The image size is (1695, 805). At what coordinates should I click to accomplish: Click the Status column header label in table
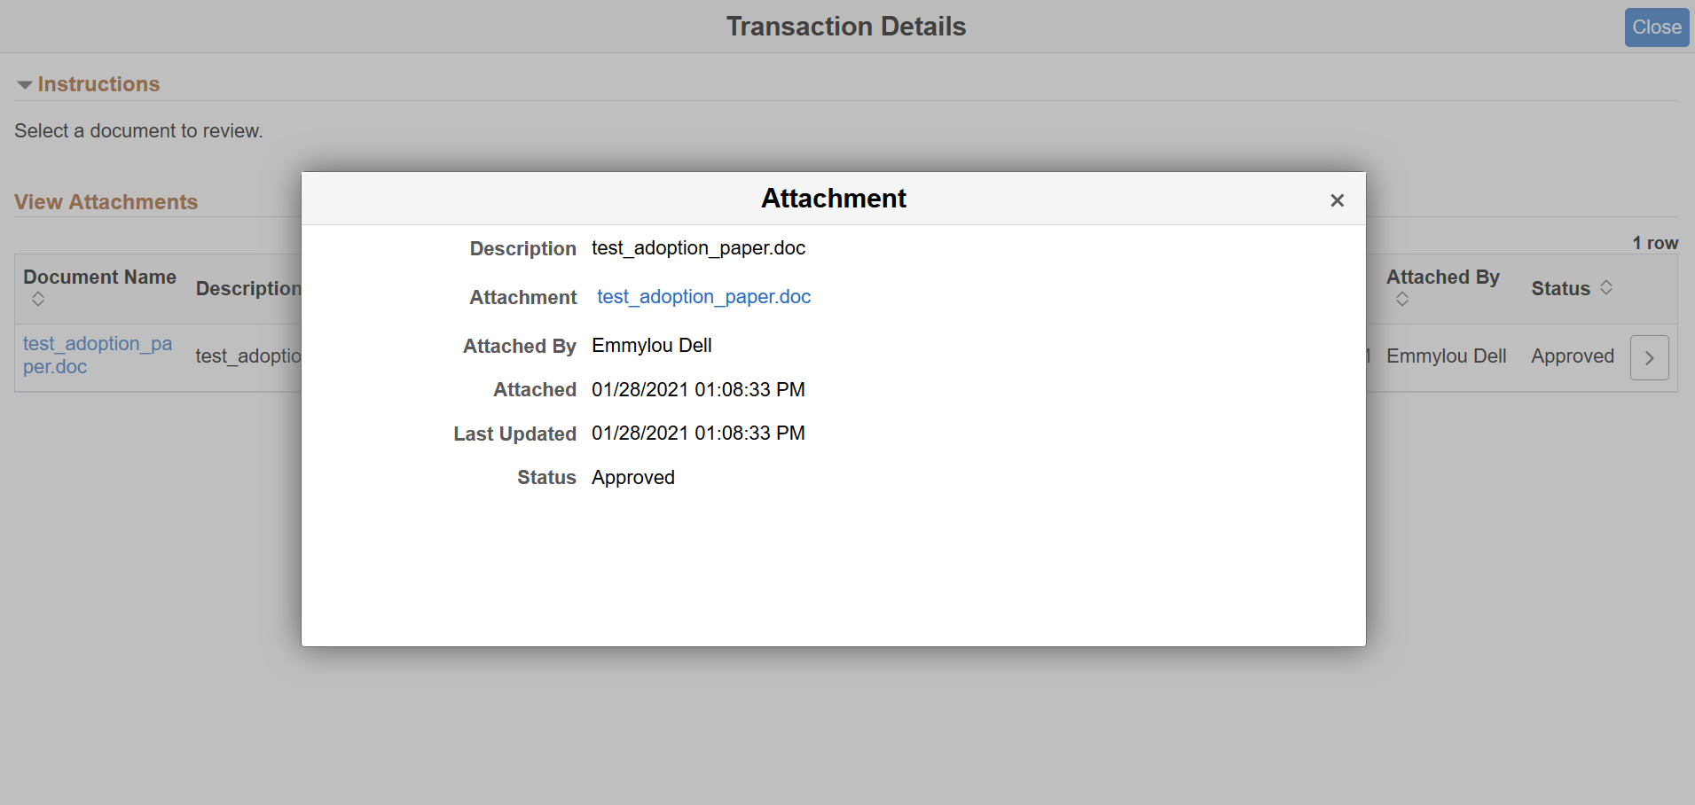click(x=1560, y=289)
